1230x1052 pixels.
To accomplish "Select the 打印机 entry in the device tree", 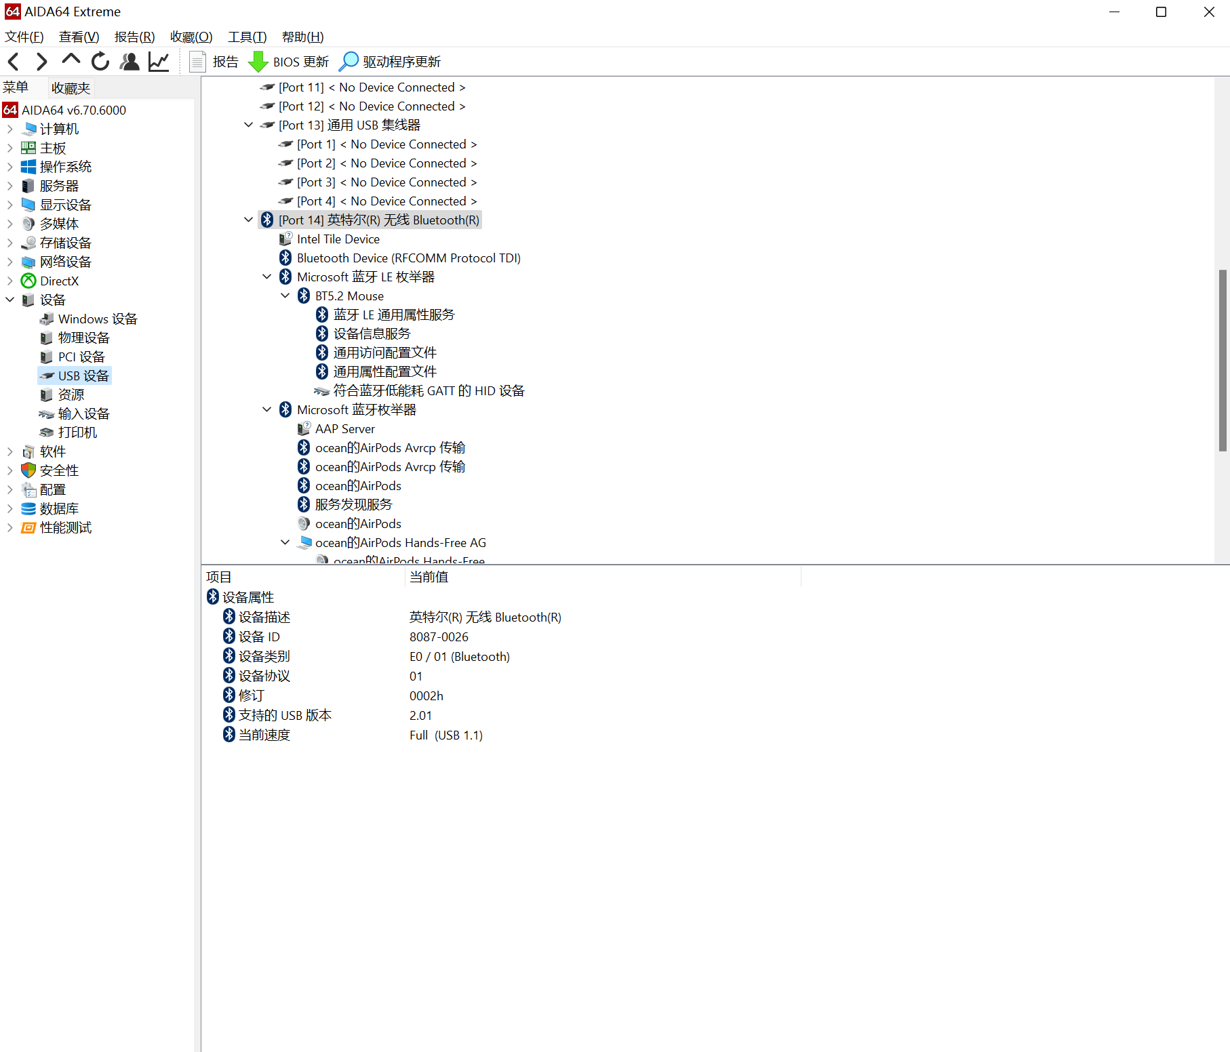I will [77, 432].
